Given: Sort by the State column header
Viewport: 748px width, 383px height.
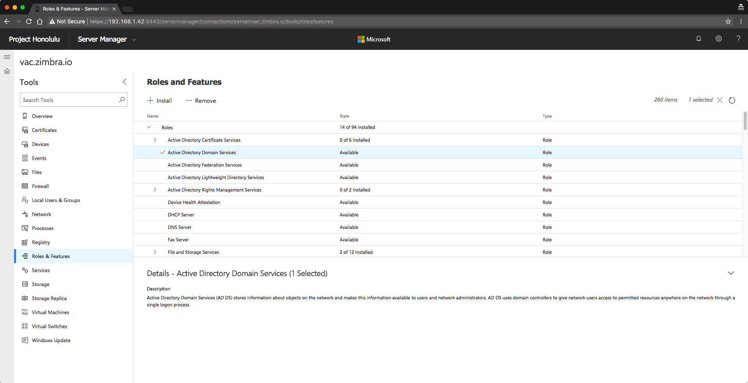Looking at the screenshot, I should tap(344, 116).
